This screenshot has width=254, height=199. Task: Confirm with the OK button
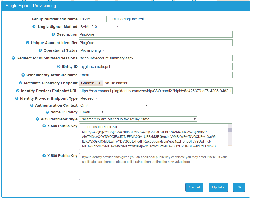coord(239,187)
